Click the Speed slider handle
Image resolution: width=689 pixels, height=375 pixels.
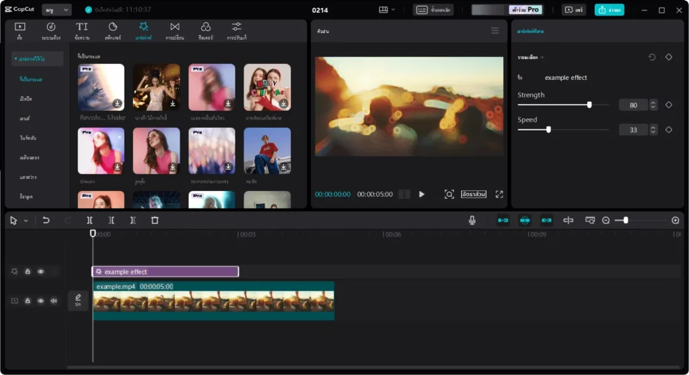[x=548, y=130]
